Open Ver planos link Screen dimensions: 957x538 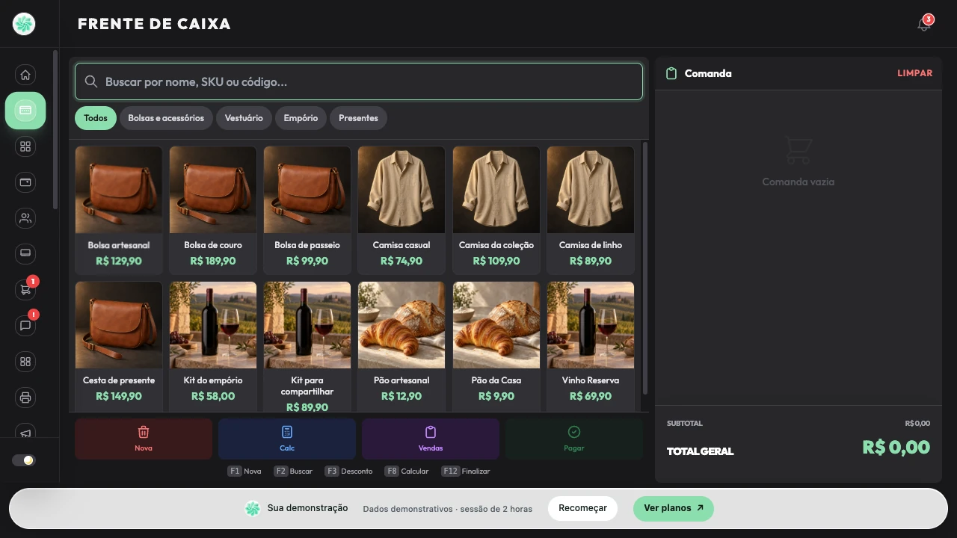point(674,508)
